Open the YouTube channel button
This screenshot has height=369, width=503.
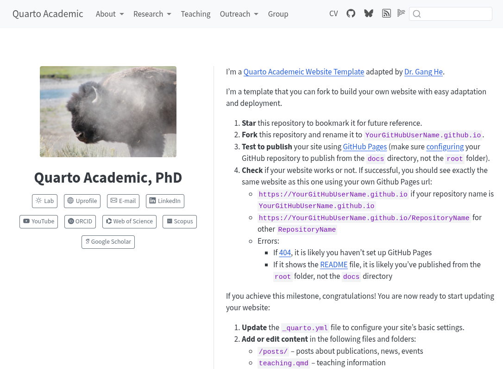tap(39, 221)
